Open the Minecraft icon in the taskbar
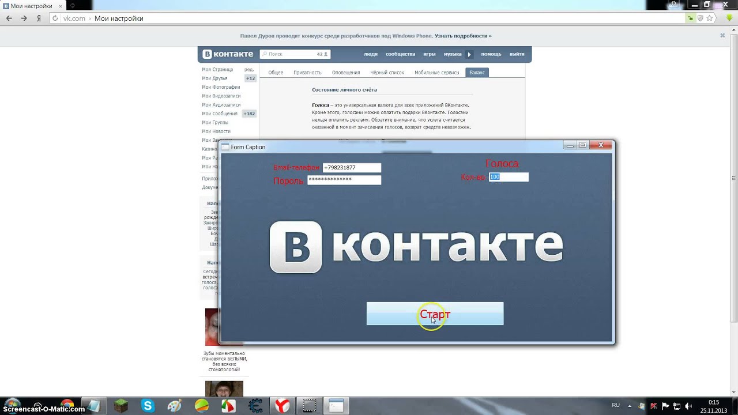The height and width of the screenshot is (415, 738). click(121, 406)
